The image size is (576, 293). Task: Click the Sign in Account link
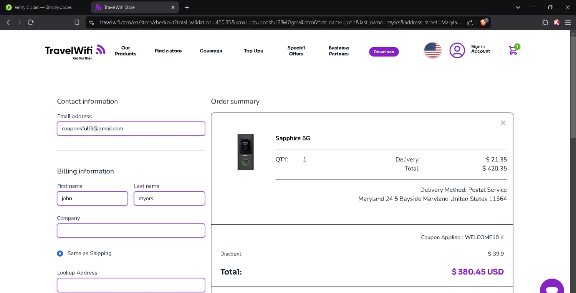tap(480, 49)
